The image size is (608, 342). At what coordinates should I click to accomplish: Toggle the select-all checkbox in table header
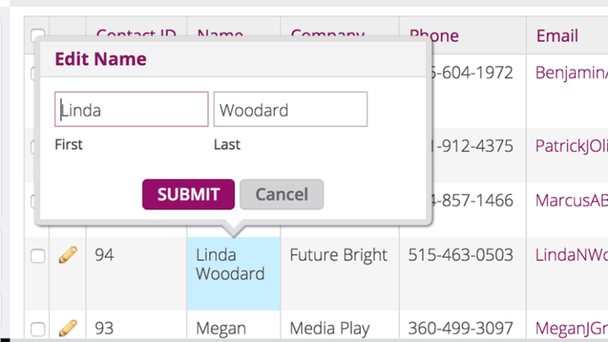tap(36, 35)
